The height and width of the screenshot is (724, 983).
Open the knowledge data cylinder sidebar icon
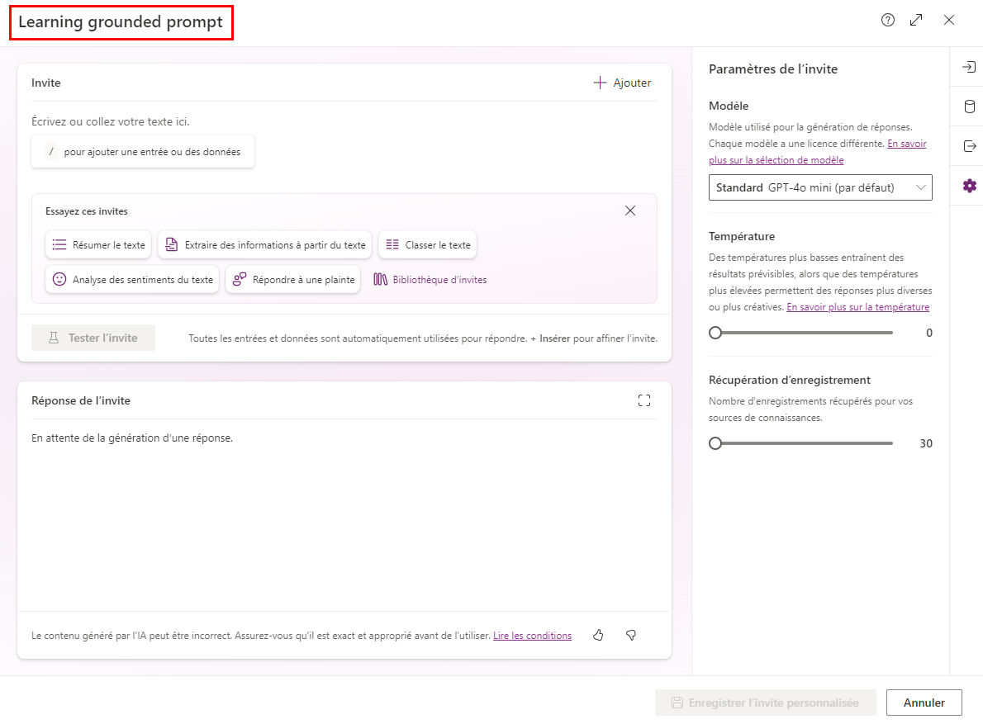tap(969, 106)
